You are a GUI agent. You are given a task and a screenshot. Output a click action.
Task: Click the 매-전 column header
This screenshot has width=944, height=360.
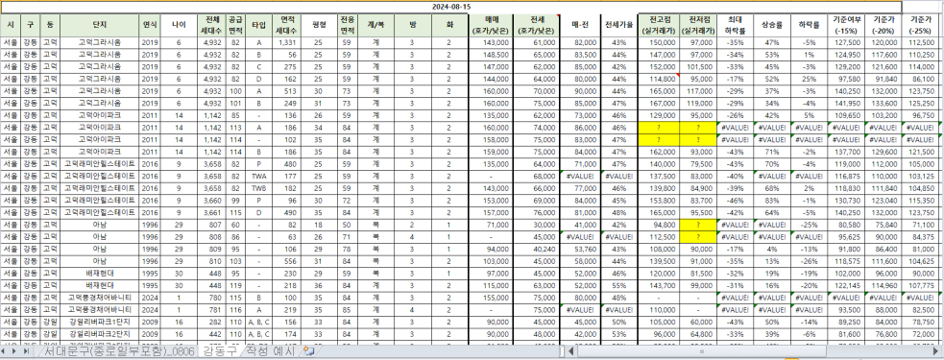tap(581, 25)
